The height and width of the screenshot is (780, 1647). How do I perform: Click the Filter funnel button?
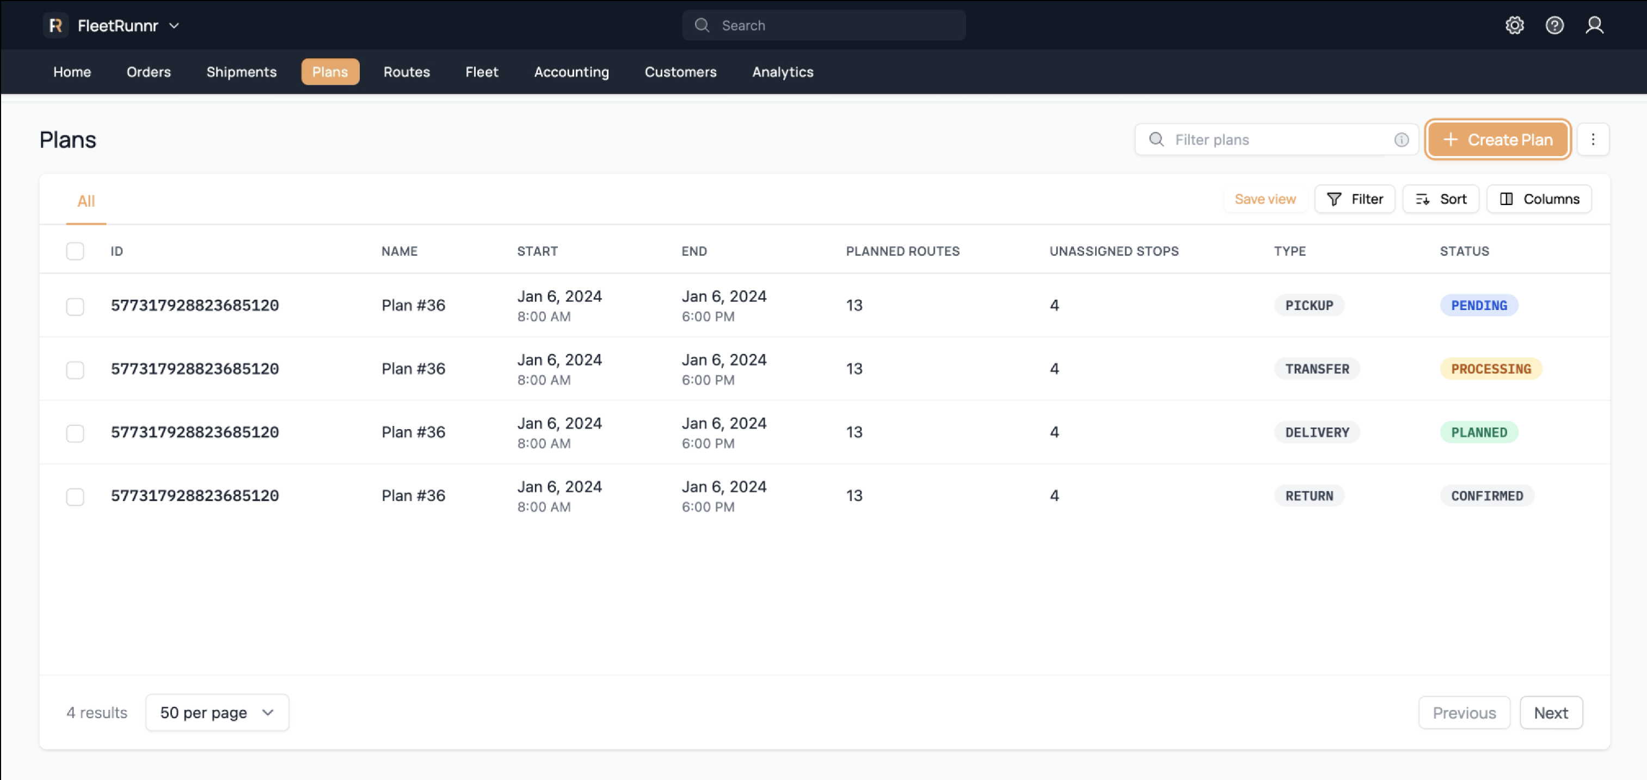click(x=1354, y=199)
